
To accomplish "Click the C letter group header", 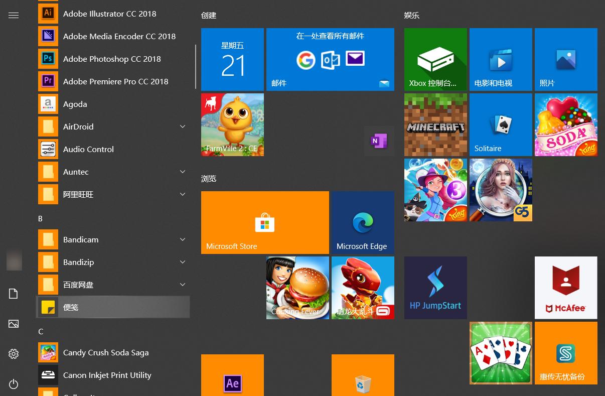I will point(40,331).
